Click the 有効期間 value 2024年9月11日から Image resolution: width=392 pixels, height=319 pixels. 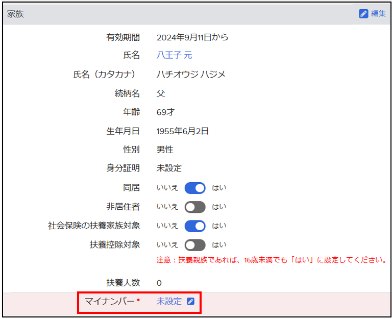tap(192, 37)
